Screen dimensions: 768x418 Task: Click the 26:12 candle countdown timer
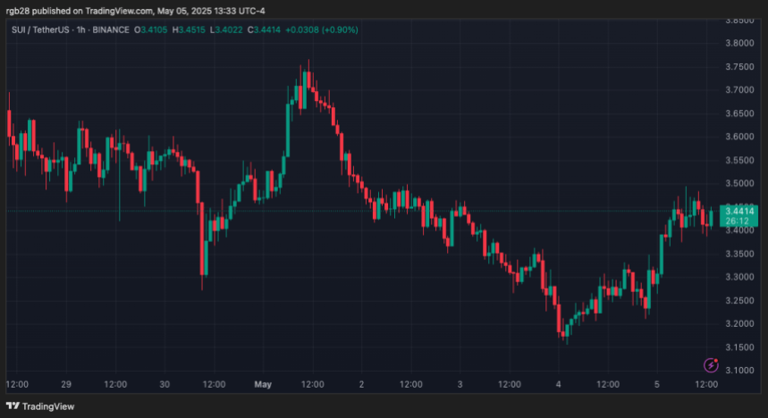[738, 220]
